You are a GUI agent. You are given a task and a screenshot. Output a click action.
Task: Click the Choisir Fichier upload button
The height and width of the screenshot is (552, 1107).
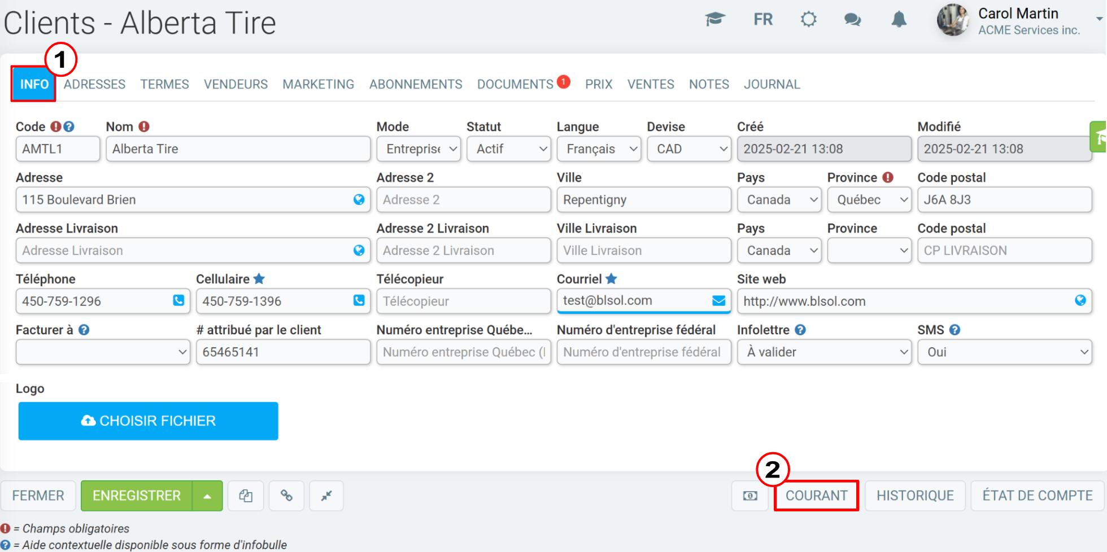click(148, 421)
